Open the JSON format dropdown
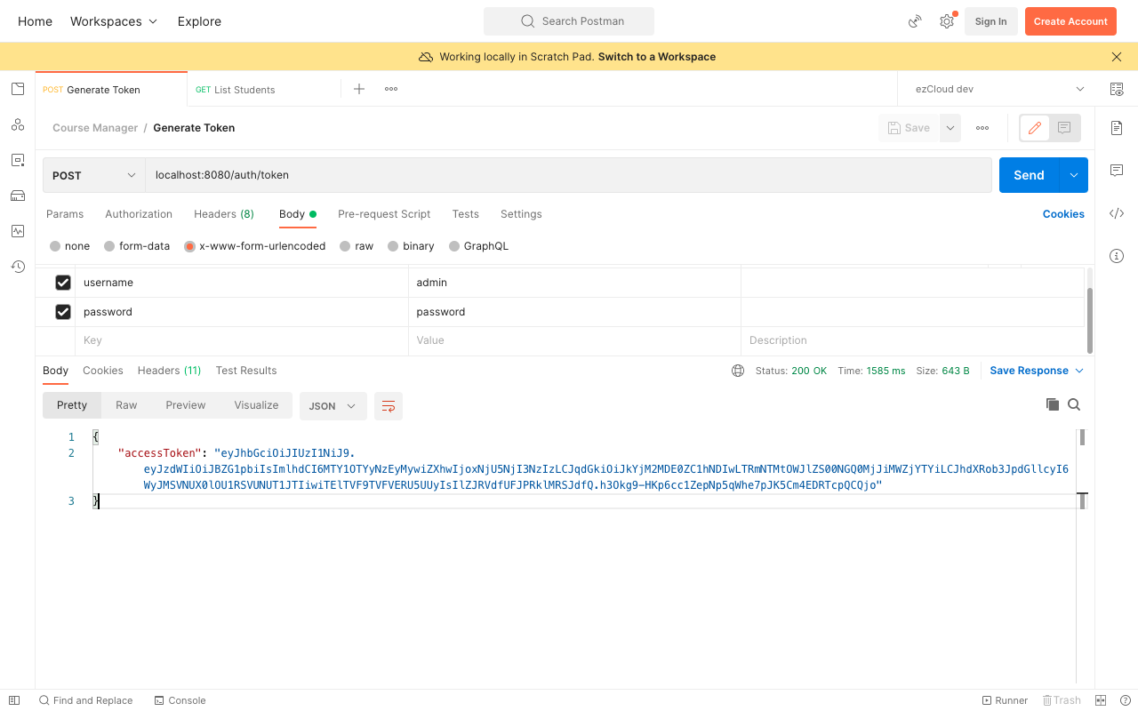The height and width of the screenshot is (711, 1138). tap(333, 406)
